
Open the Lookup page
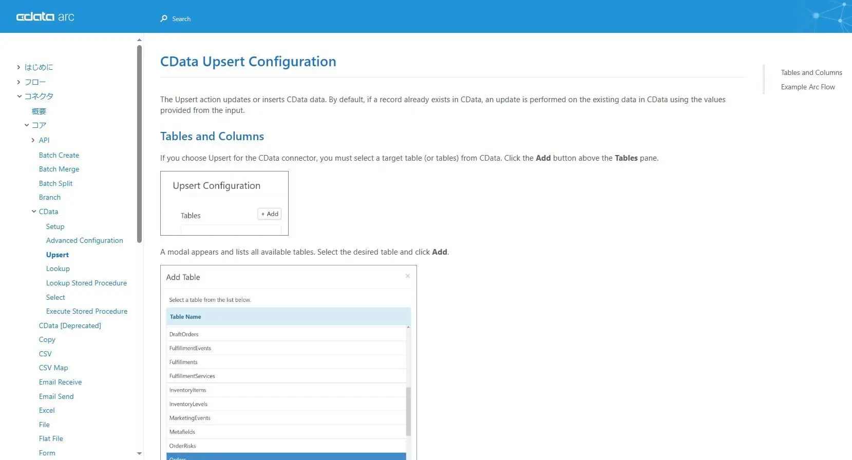coord(58,269)
